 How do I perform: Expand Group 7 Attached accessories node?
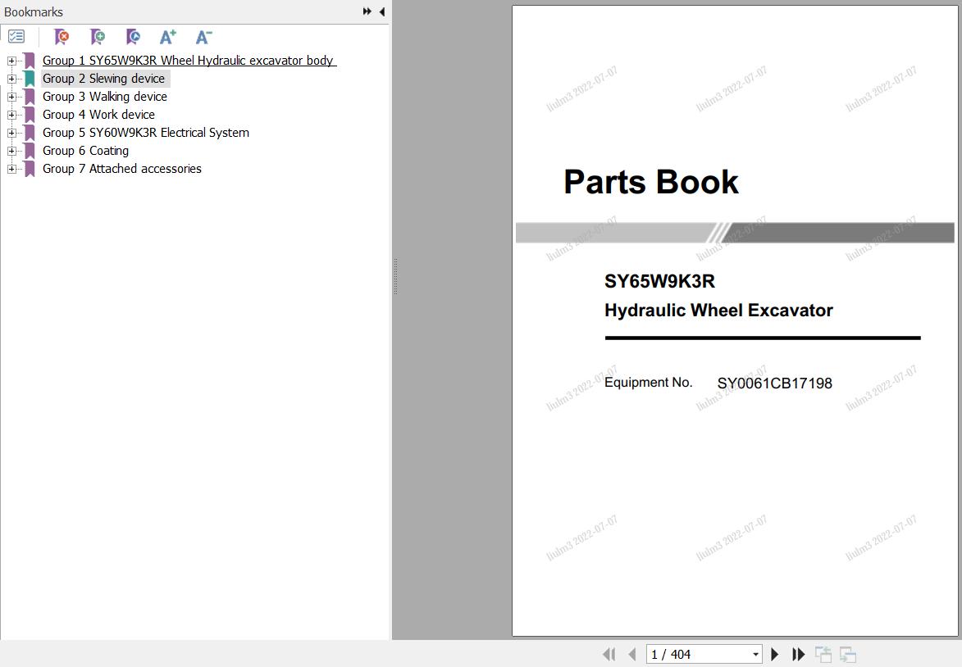pyautogui.click(x=11, y=169)
